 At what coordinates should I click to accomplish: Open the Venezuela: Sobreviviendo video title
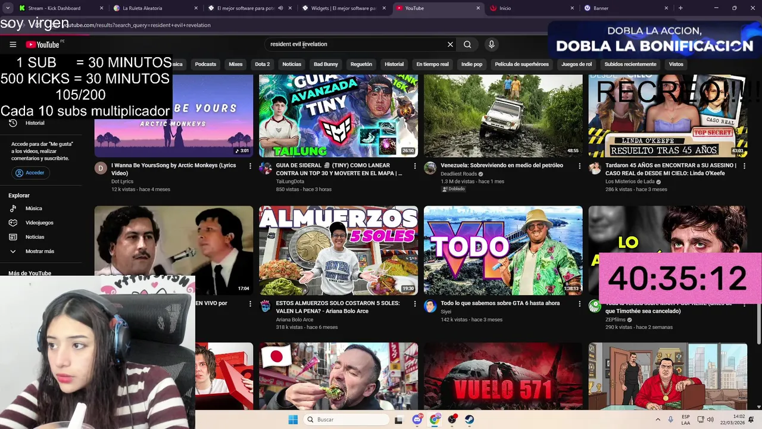[502, 166]
